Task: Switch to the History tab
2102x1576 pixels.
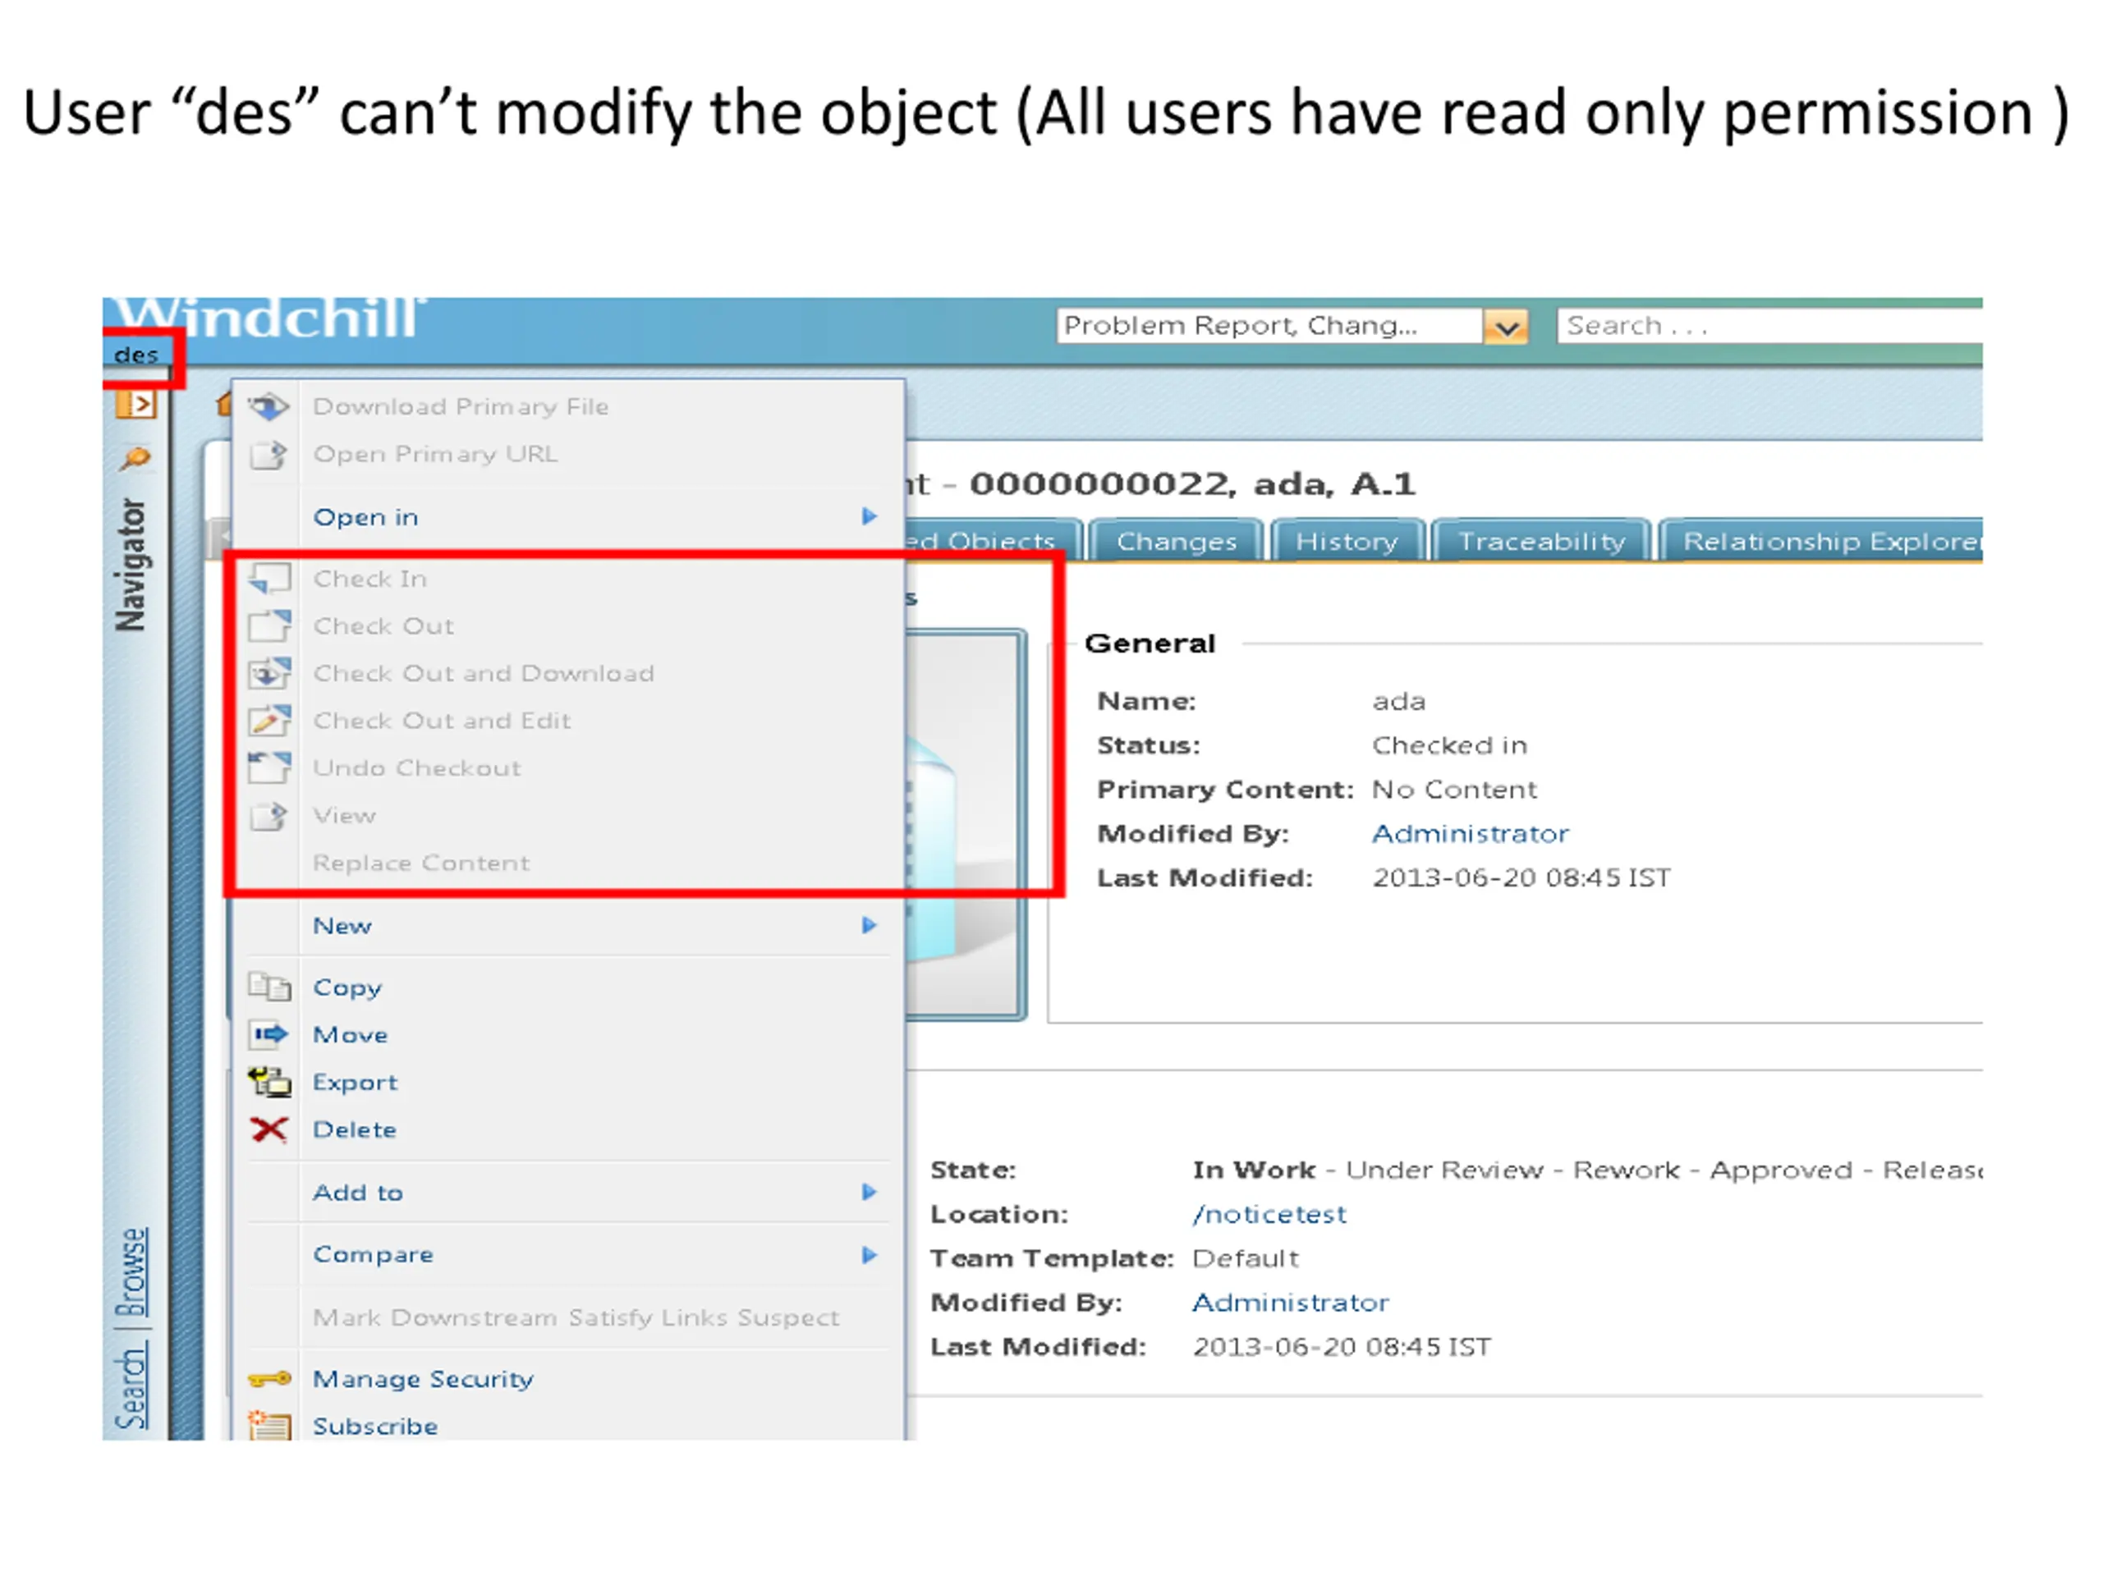Action: click(1347, 541)
